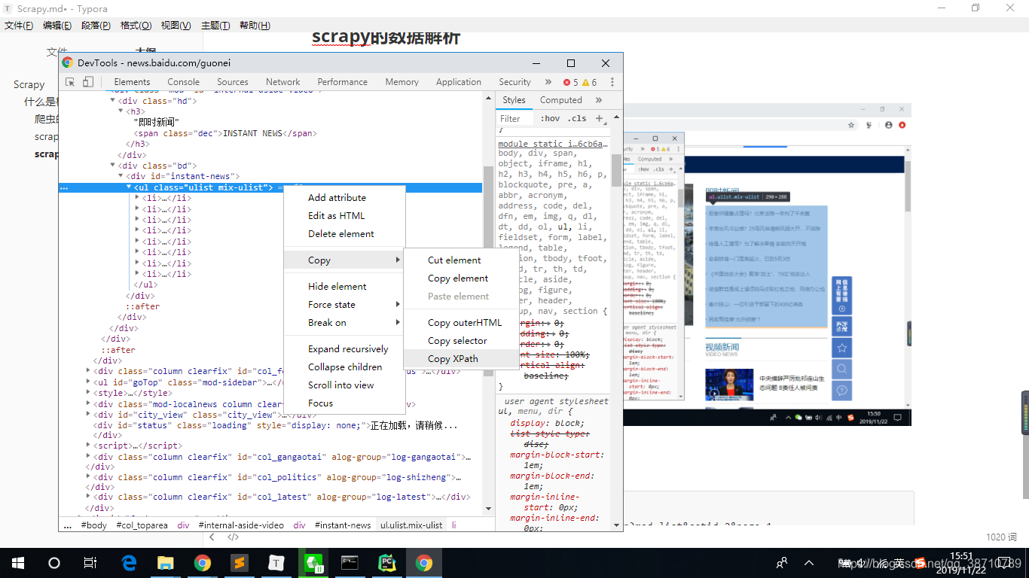Switch to the Computed pane tab
The height and width of the screenshot is (578, 1029).
click(561, 100)
